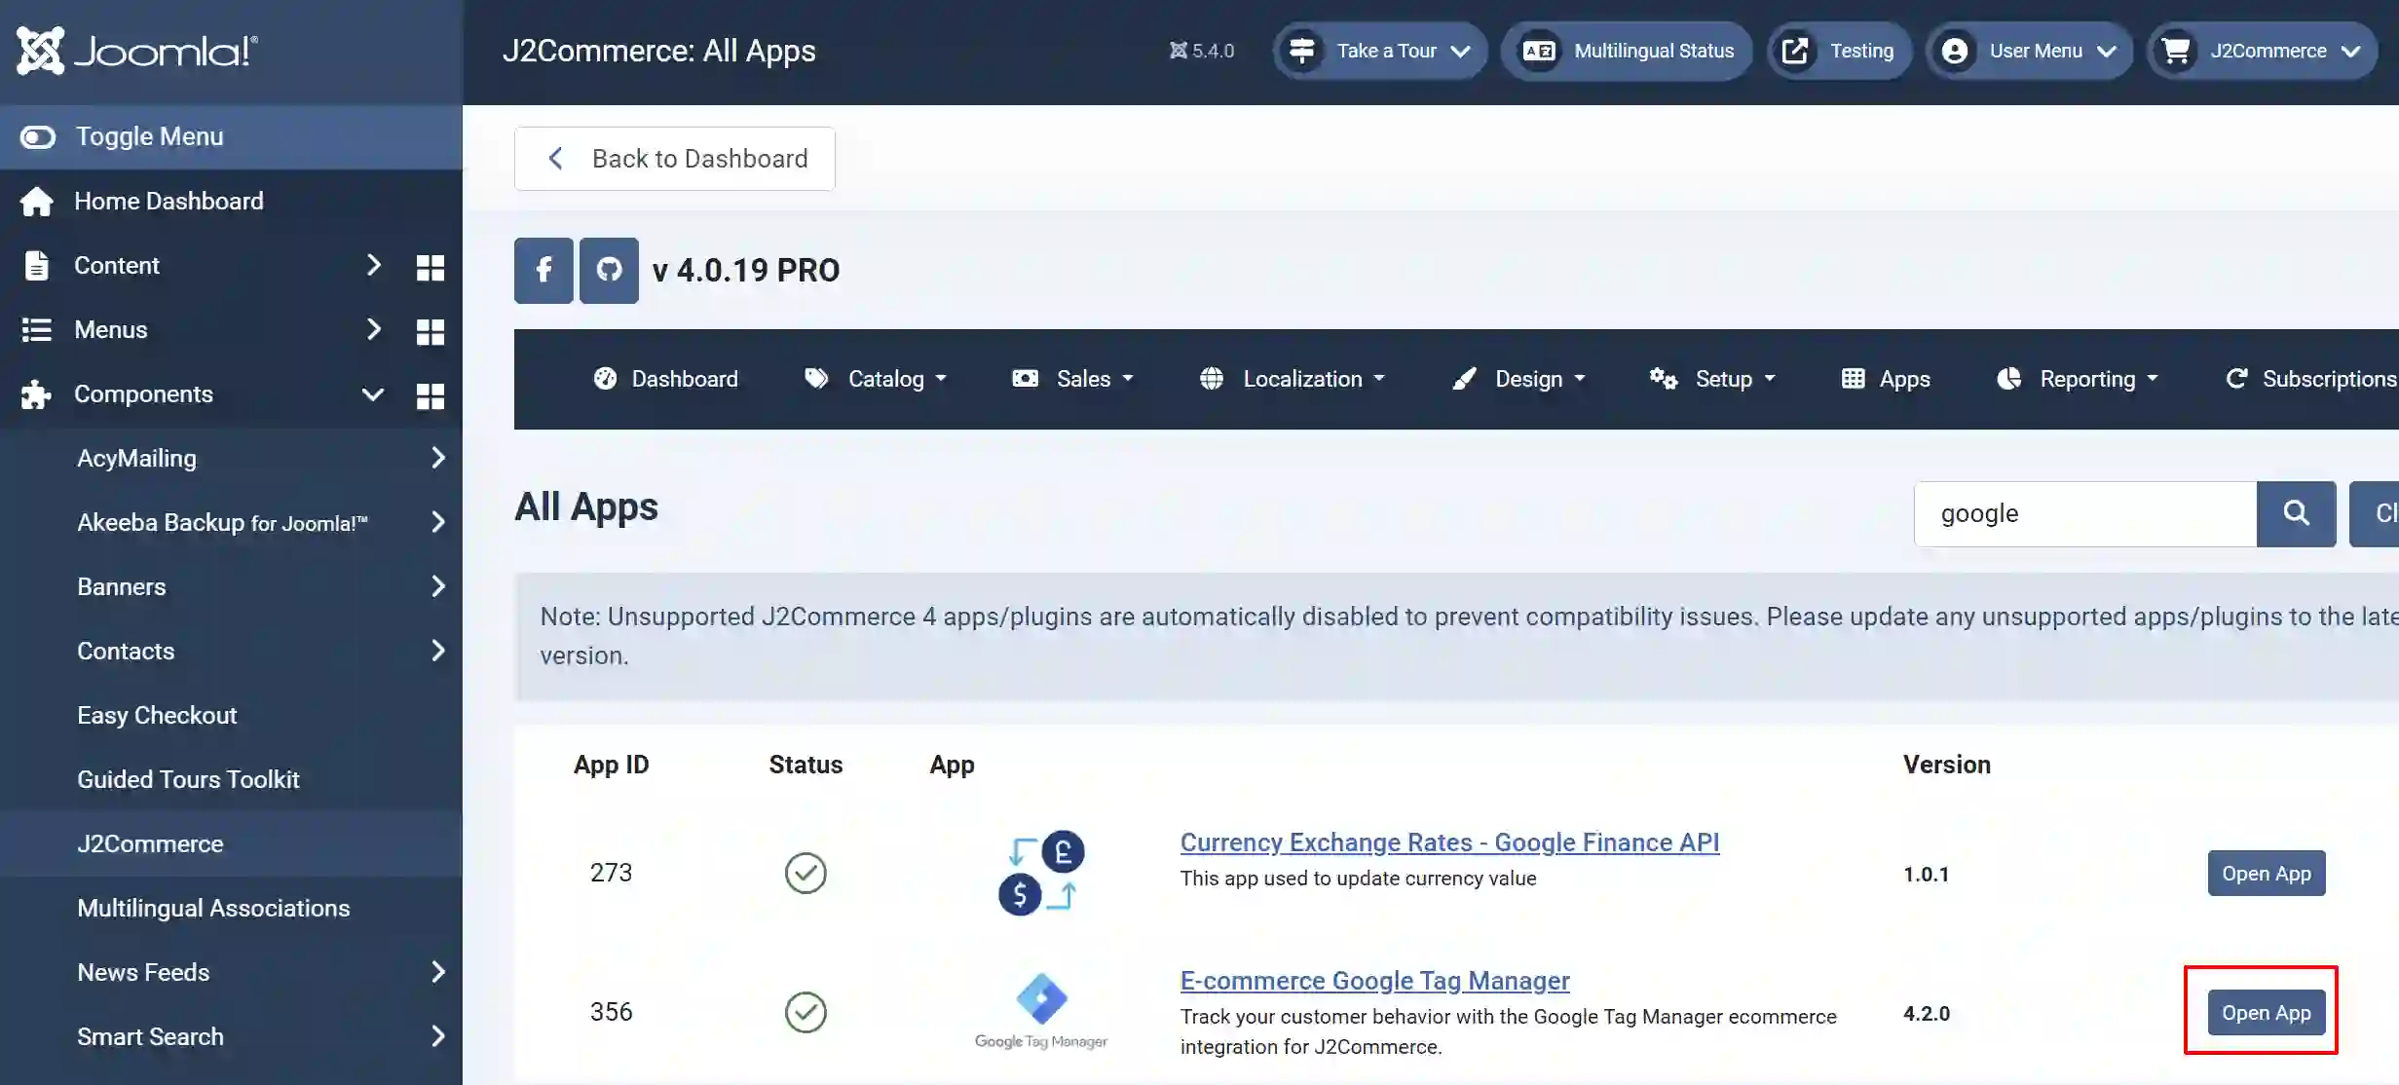Click Back to Dashboard button

(674, 159)
